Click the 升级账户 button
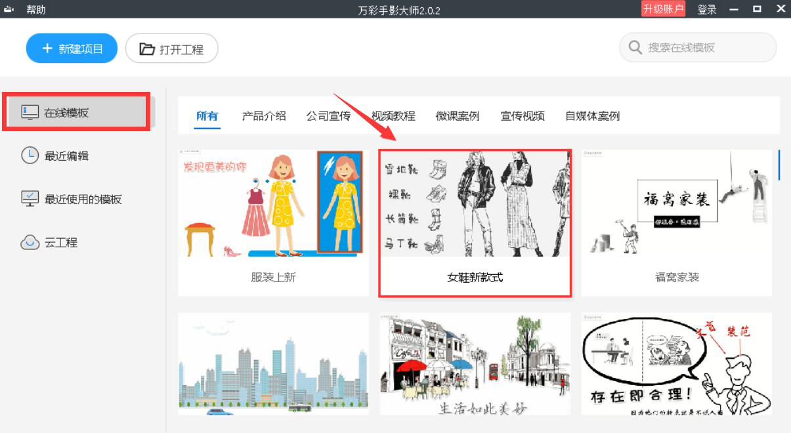 tap(663, 9)
